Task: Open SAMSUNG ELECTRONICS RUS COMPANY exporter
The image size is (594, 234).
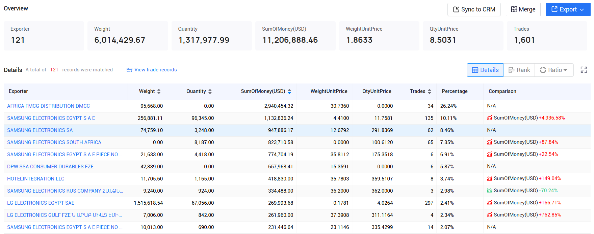Action: pyautogui.click(x=65, y=191)
